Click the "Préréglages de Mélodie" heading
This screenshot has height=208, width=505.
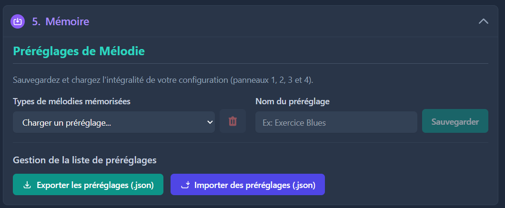[79, 50]
